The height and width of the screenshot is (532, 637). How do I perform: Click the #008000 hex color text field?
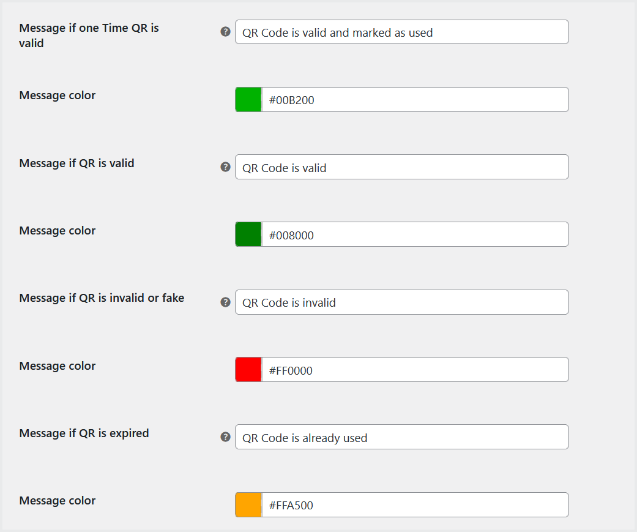(x=415, y=234)
